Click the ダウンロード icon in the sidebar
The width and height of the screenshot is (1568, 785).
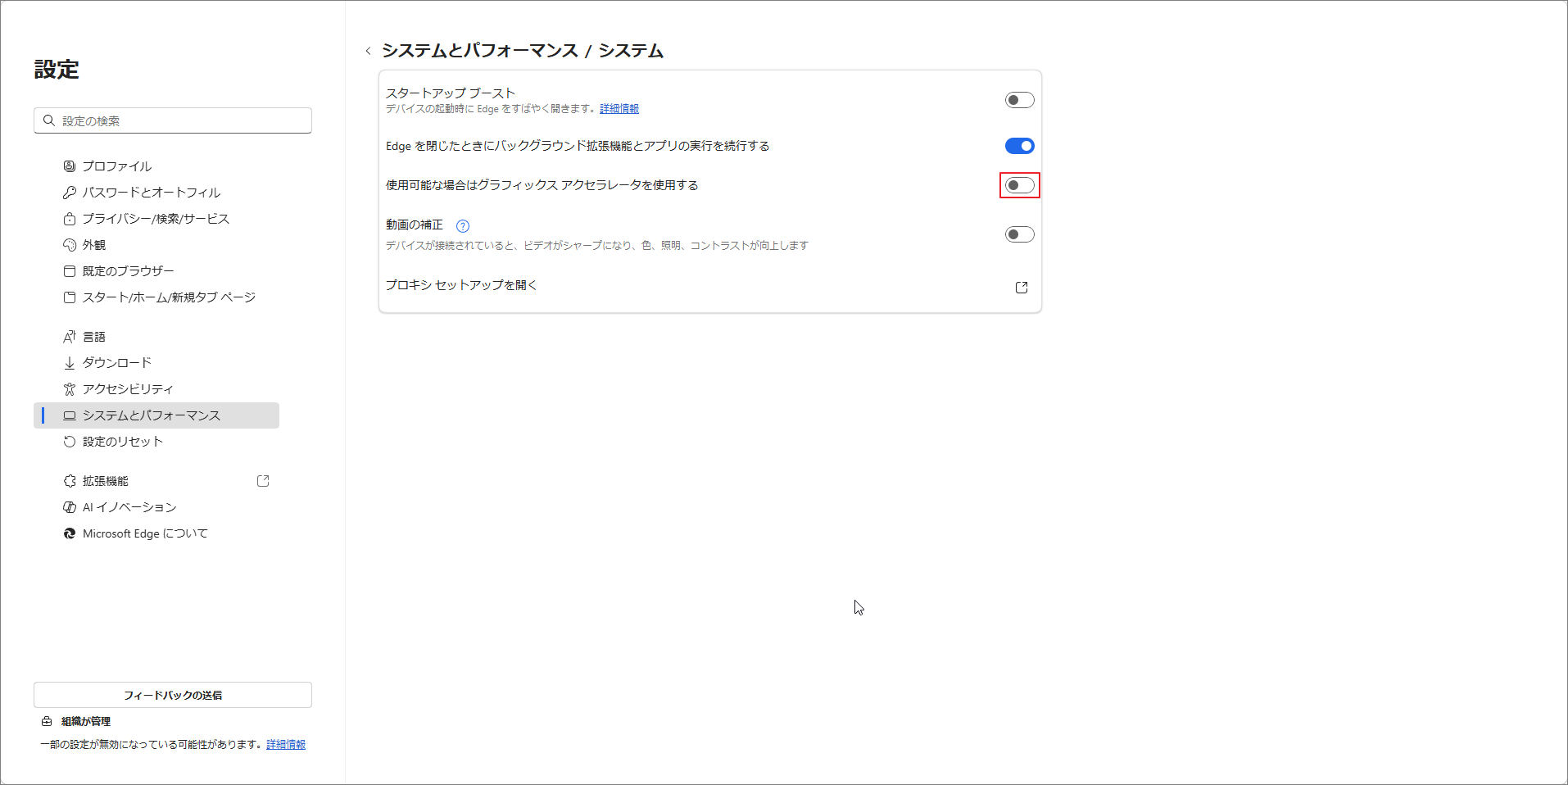point(70,362)
